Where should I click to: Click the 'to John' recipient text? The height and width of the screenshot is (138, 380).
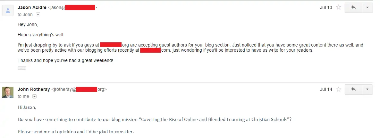pyautogui.click(x=25, y=14)
